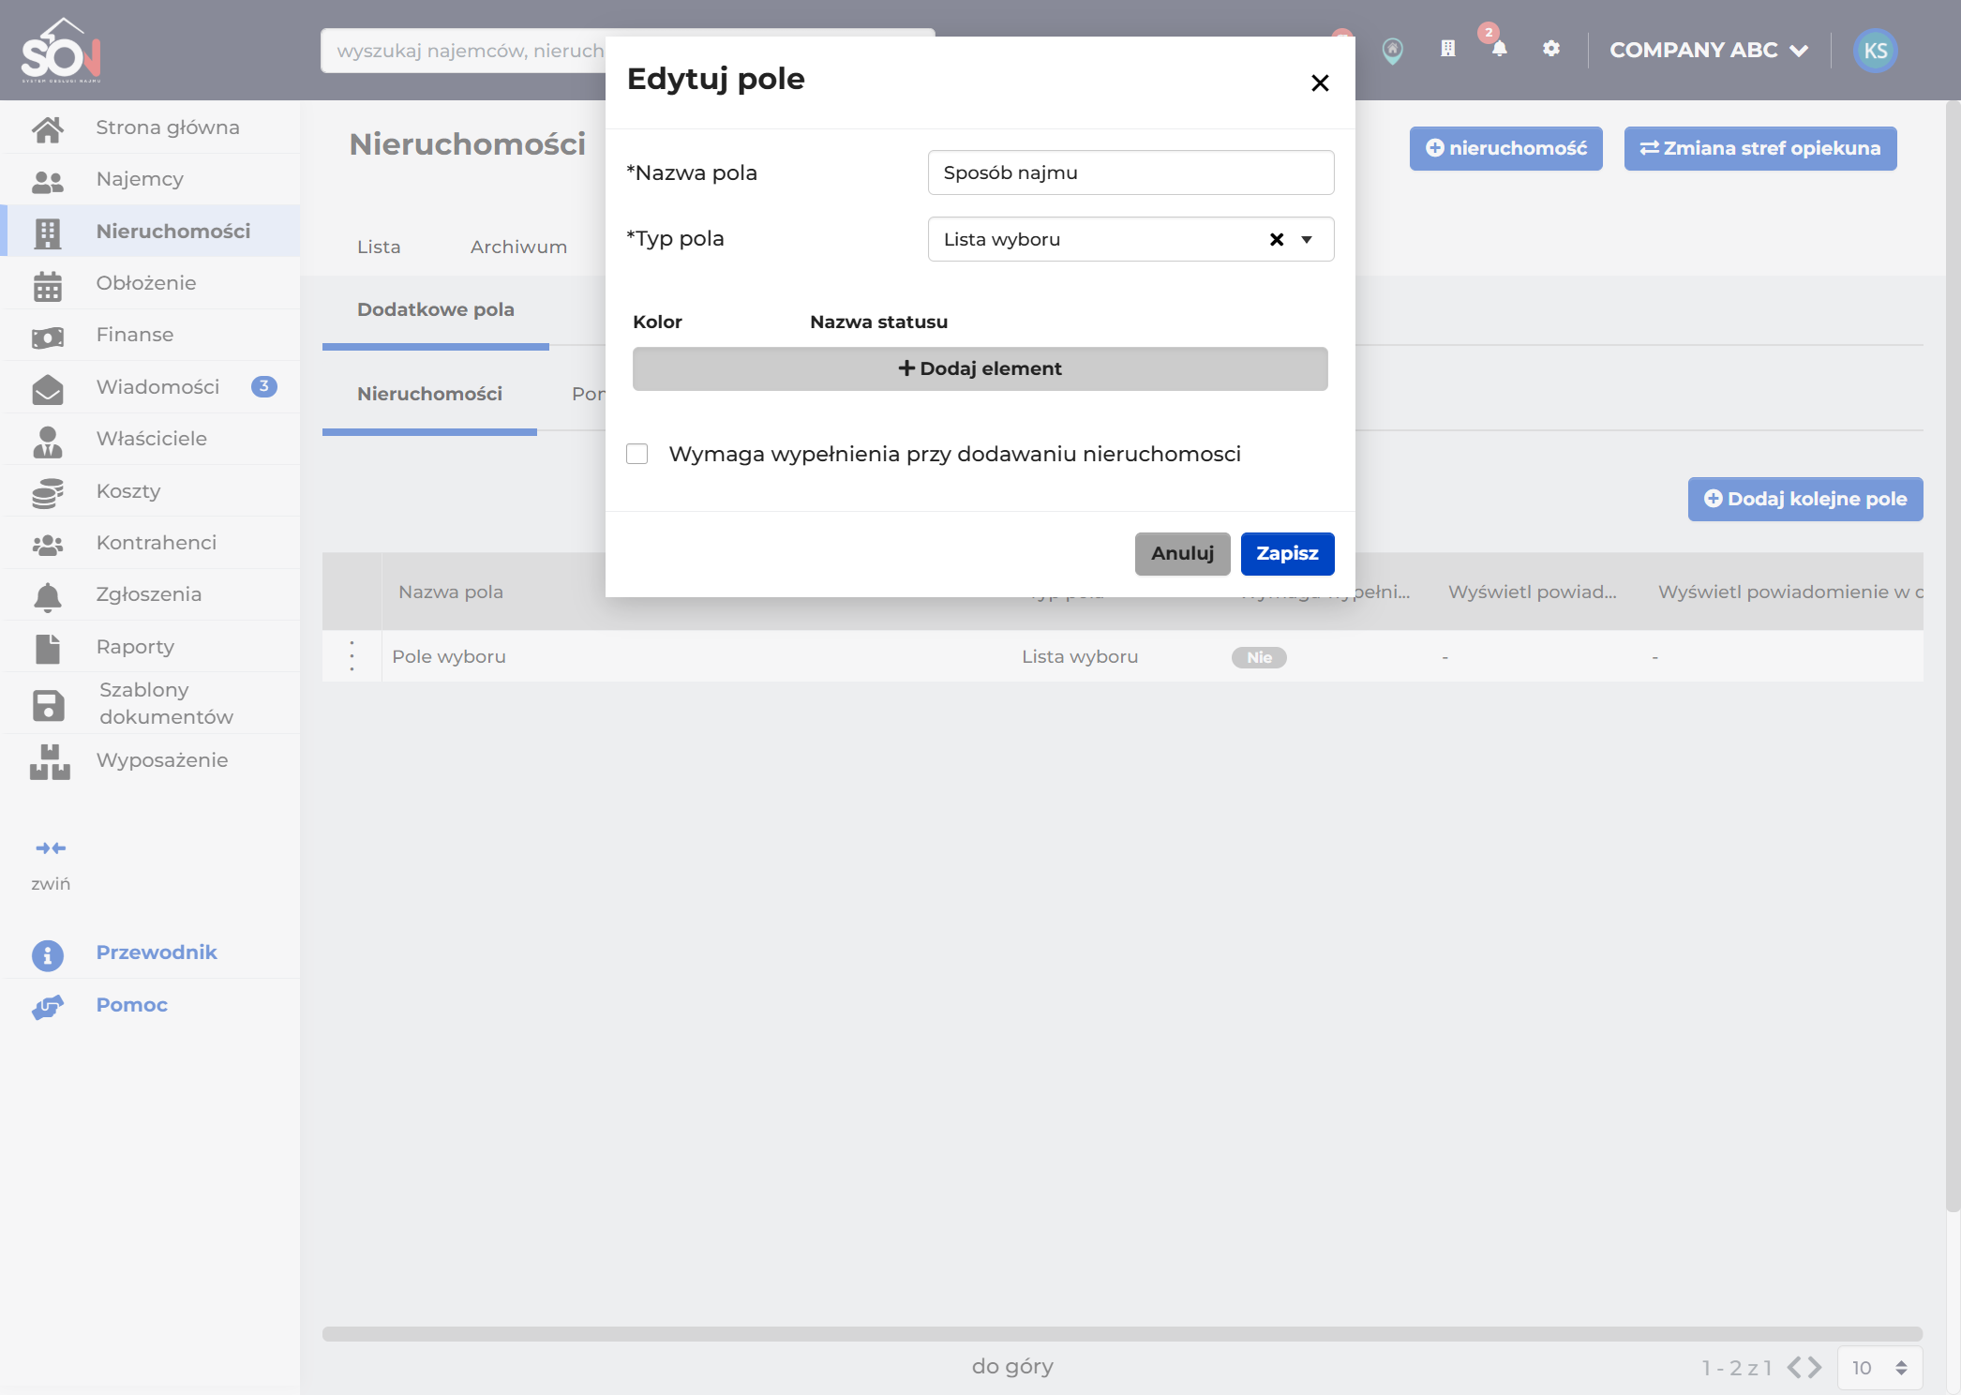
Task: Click the Właściciele owner icon
Action: point(48,441)
